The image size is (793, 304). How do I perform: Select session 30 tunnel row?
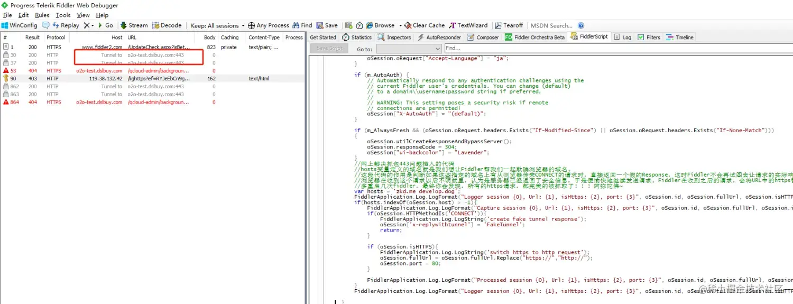(152, 55)
